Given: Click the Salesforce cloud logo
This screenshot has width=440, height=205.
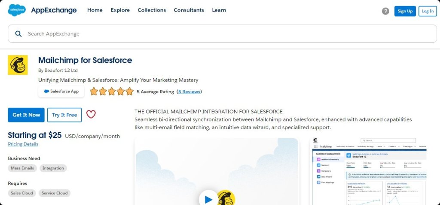Looking at the screenshot, I should click(x=17, y=10).
